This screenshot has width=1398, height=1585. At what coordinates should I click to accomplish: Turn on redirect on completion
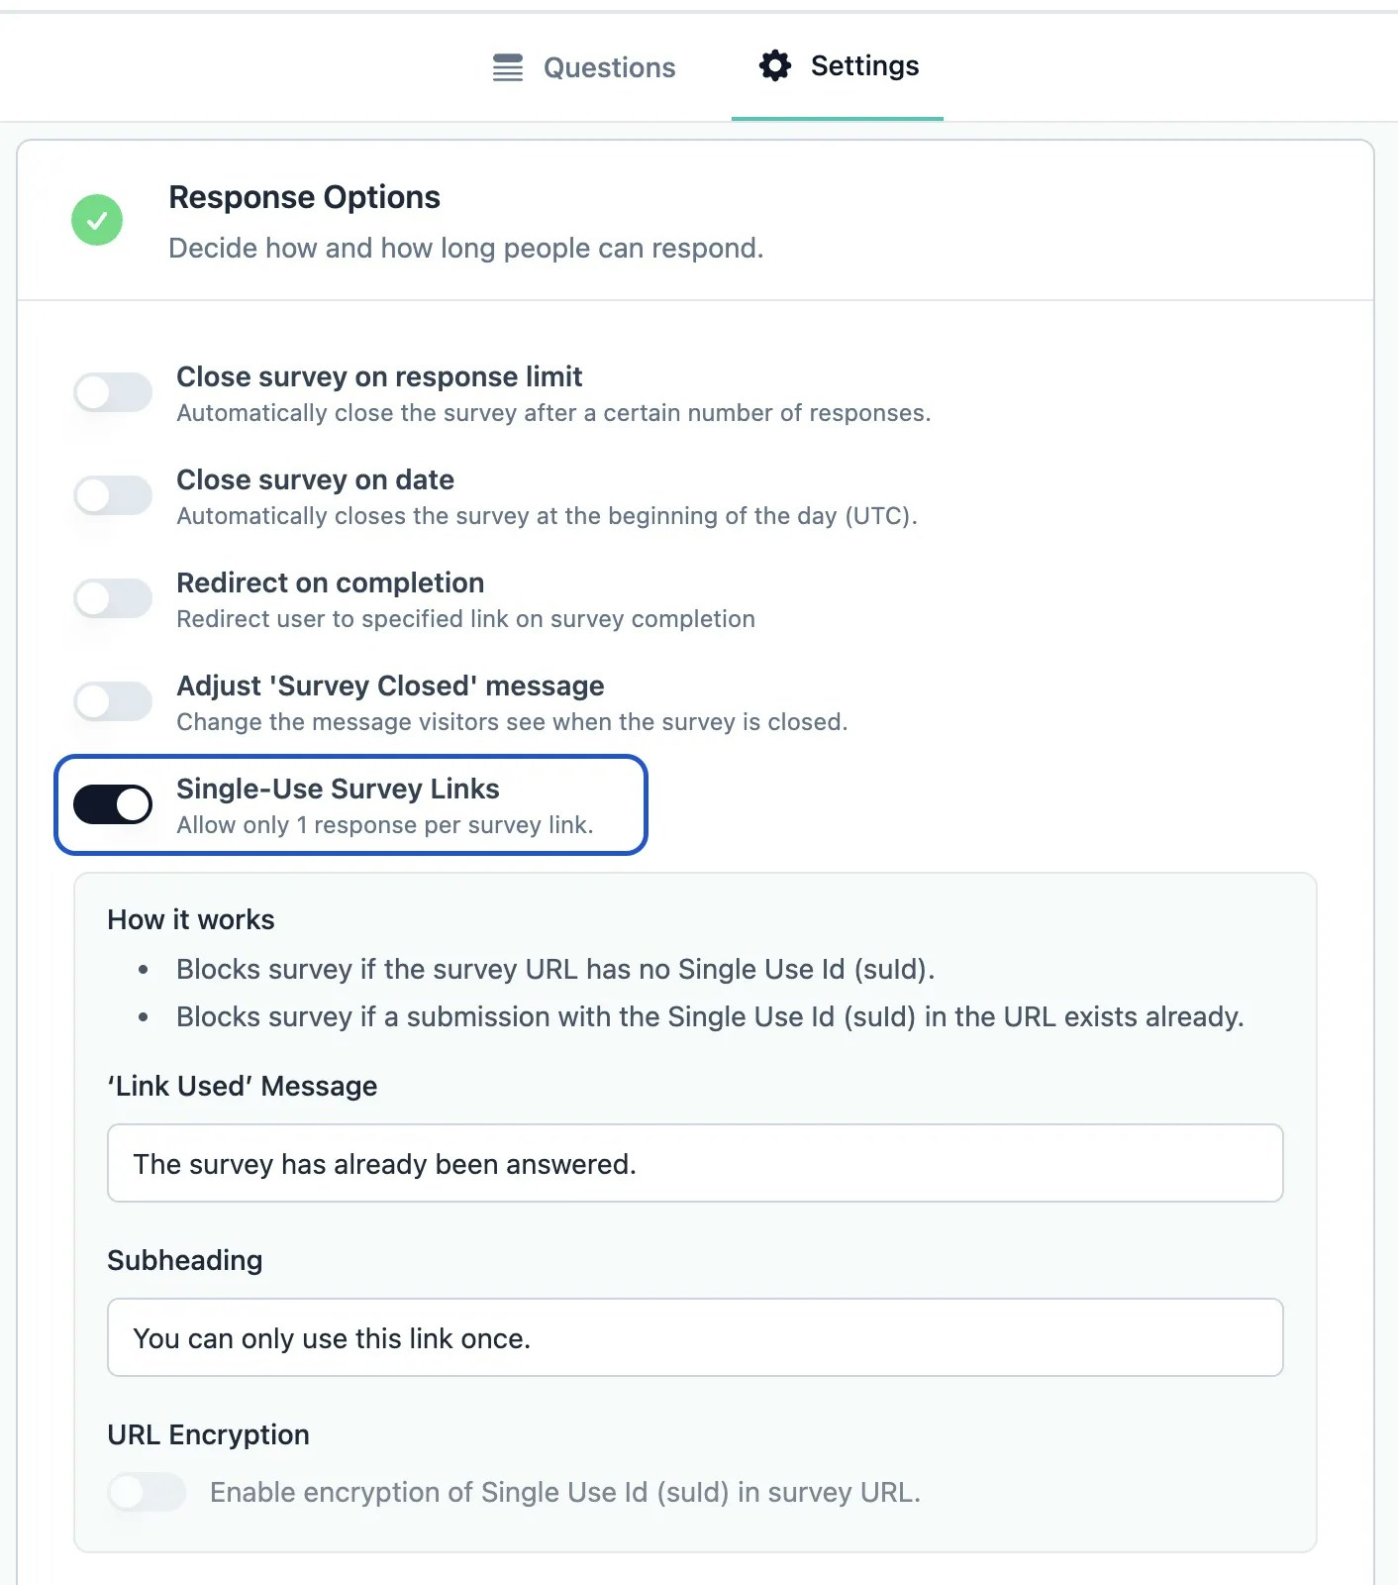[x=112, y=598]
